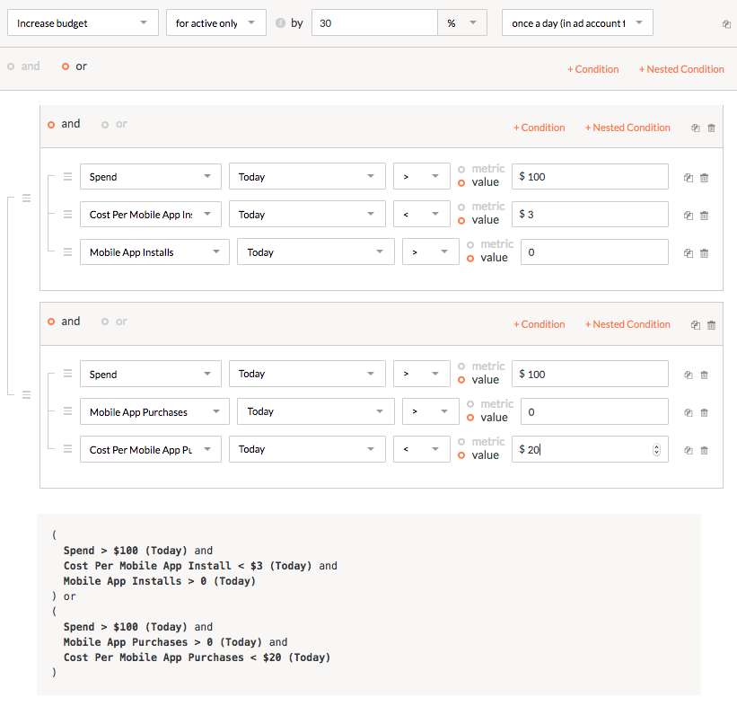Duplicate the Increase budget rule via copy icon
The height and width of the screenshot is (706, 737).
click(x=726, y=24)
